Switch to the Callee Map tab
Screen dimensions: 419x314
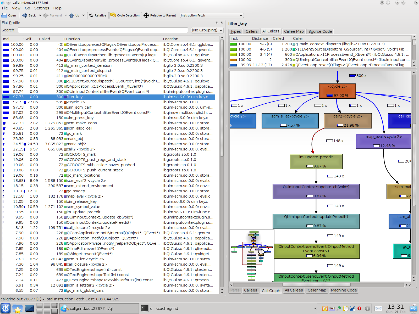[294, 31]
